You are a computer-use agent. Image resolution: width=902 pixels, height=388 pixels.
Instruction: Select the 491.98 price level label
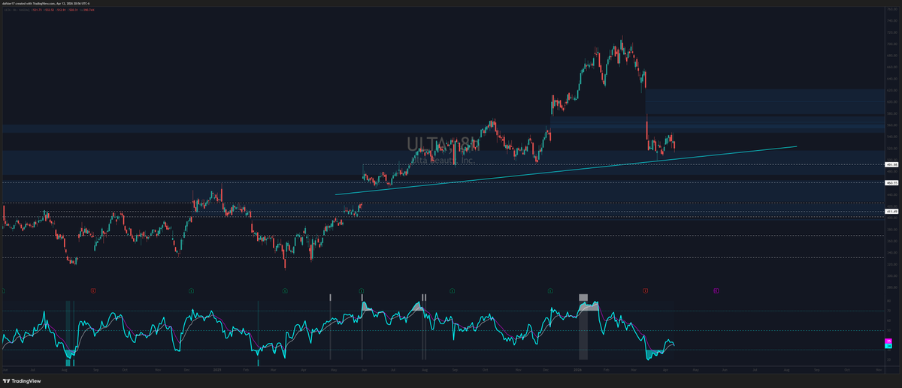pos(893,164)
